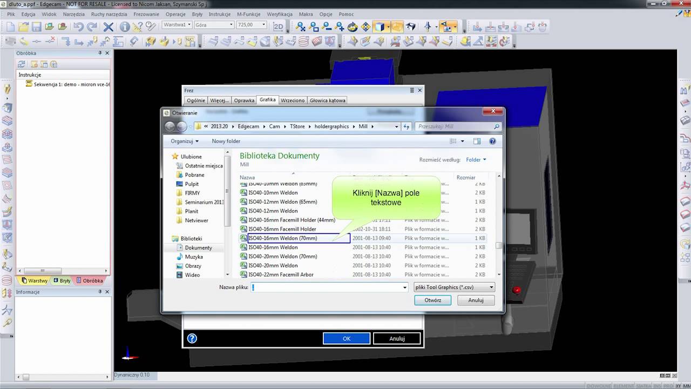The image size is (691, 389).
Task: Select file ISO40-20mm Weldon (70mm)
Action: (x=282, y=257)
